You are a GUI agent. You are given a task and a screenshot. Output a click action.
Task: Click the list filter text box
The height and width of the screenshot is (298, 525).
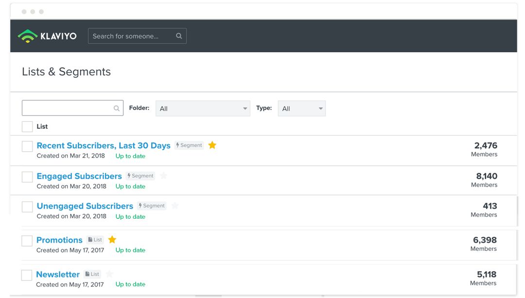(67, 108)
